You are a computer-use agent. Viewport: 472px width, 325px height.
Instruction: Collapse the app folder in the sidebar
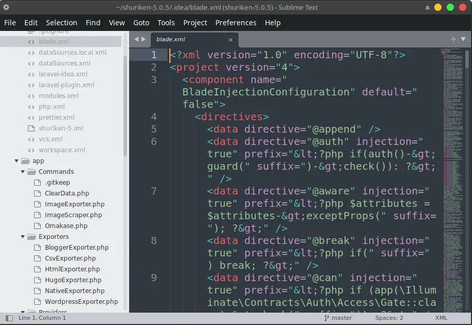coord(17,160)
